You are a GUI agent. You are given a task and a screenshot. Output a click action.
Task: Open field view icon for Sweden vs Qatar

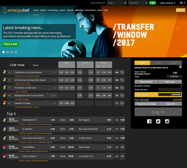[x=122, y=103]
